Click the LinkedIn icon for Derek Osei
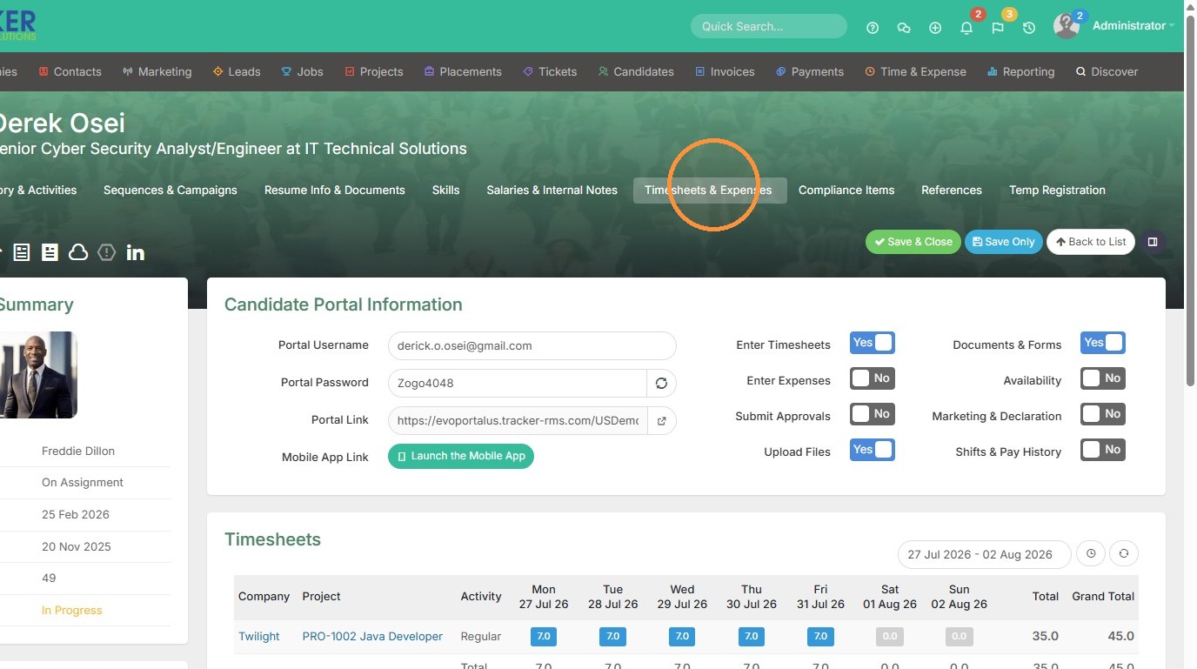Viewport: 1197px width, 669px height. [x=135, y=252]
